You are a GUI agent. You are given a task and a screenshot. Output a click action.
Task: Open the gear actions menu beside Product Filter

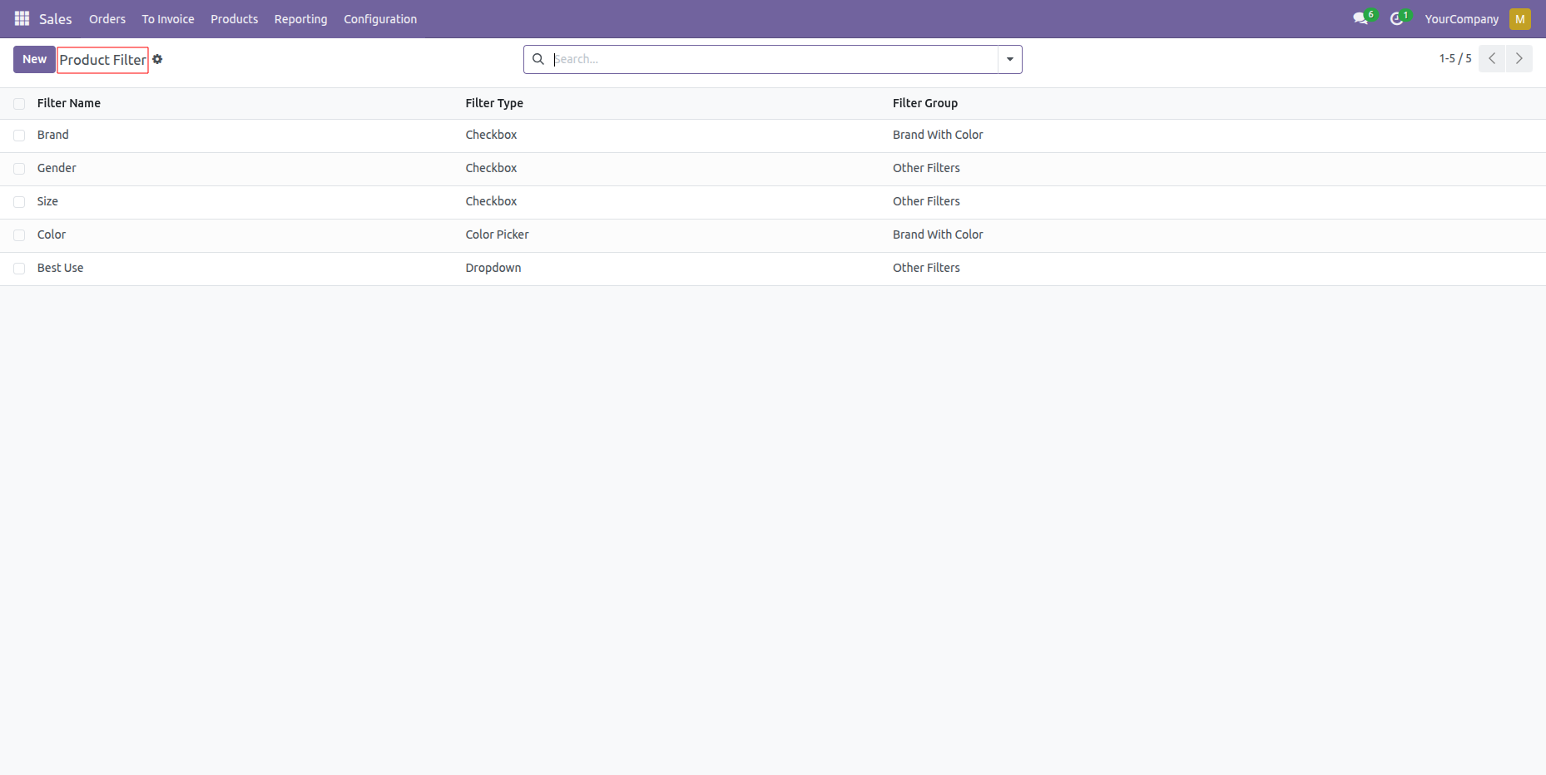click(x=157, y=59)
